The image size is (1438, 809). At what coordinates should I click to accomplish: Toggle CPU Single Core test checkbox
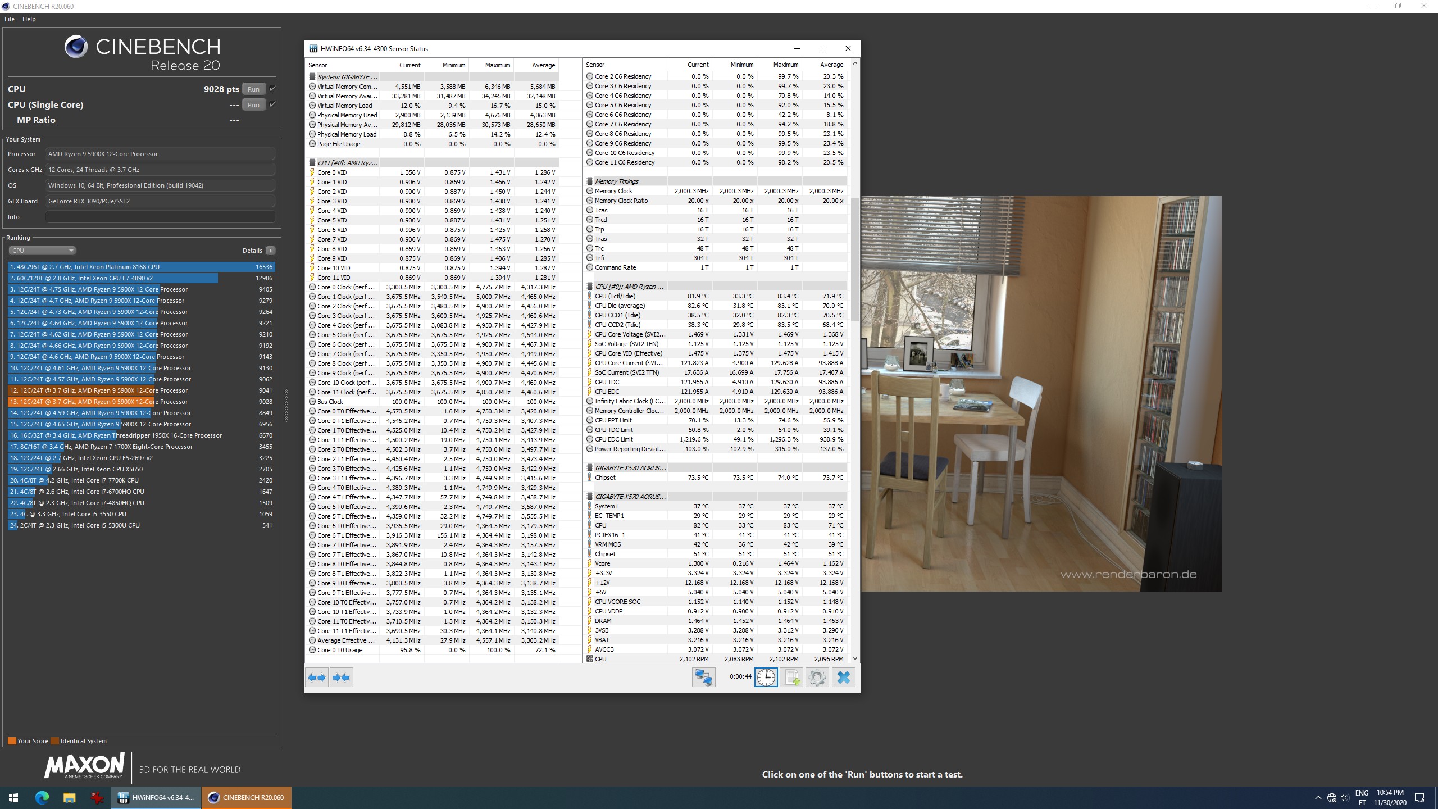point(272,104)
